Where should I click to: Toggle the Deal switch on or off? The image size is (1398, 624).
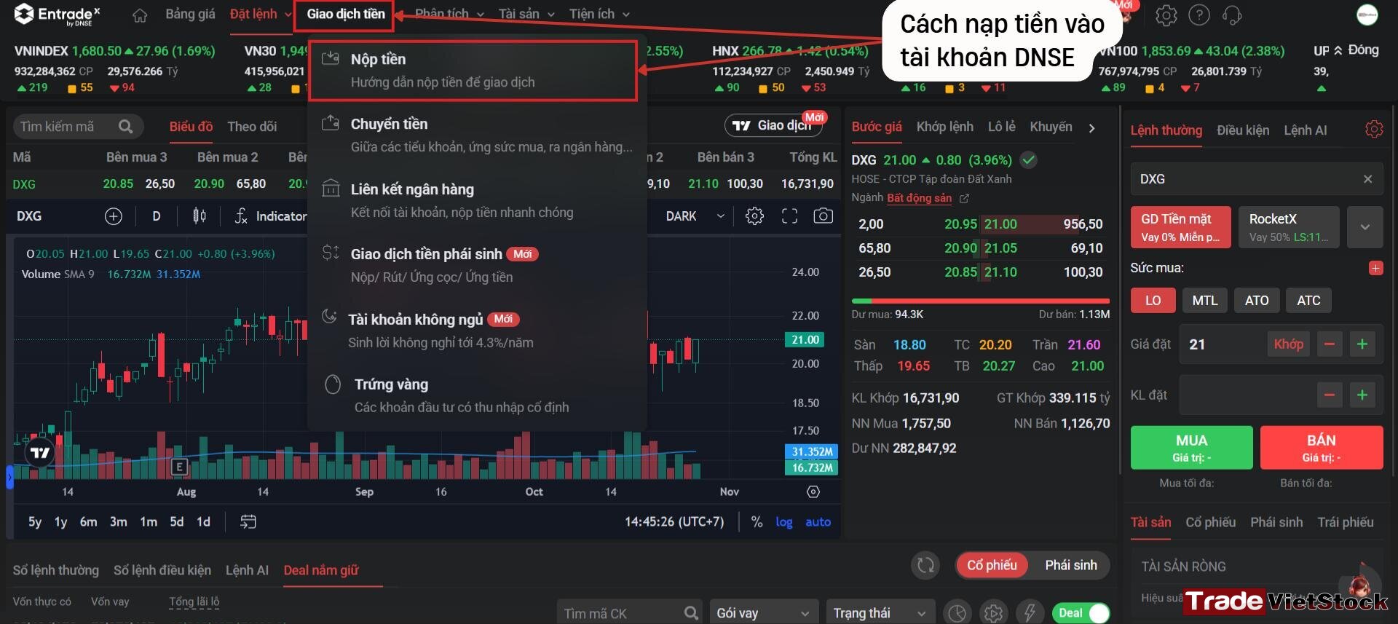point(1081,613)
